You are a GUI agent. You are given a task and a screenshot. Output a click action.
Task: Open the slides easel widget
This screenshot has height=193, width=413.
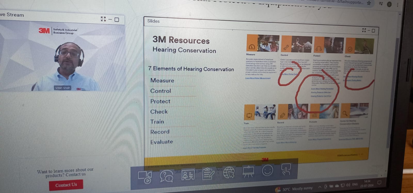248,171
